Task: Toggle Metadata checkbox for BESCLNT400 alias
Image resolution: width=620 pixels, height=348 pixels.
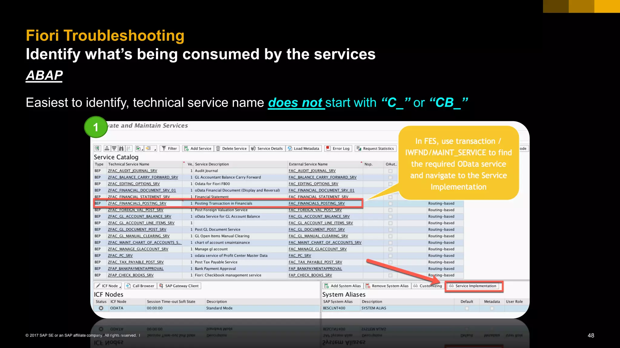Action: [492, 308]
